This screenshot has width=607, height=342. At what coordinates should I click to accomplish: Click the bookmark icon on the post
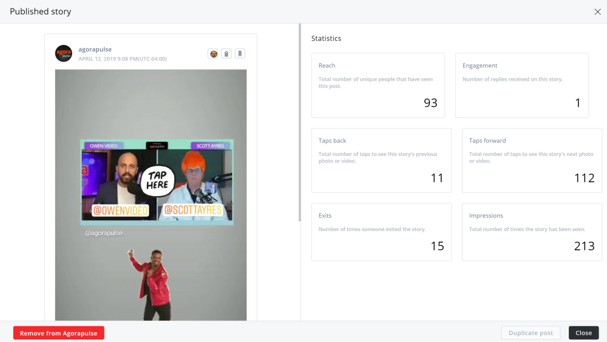[x=240, y=54]
